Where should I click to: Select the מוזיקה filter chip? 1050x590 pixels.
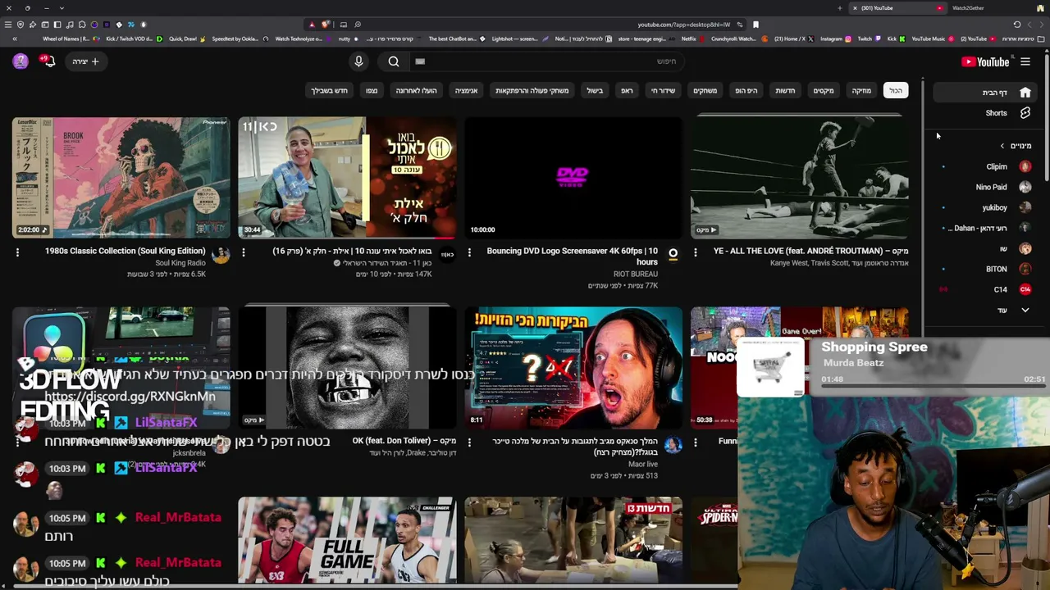pos(861,90)
